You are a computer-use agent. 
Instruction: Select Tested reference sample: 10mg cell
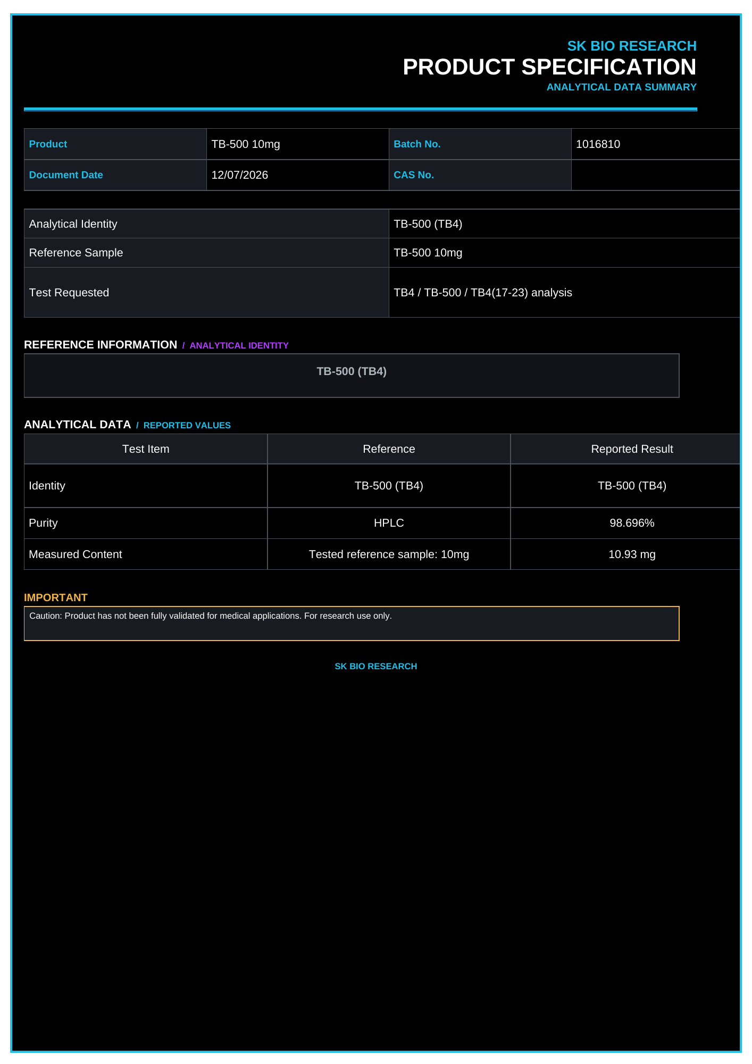(389, 554)
